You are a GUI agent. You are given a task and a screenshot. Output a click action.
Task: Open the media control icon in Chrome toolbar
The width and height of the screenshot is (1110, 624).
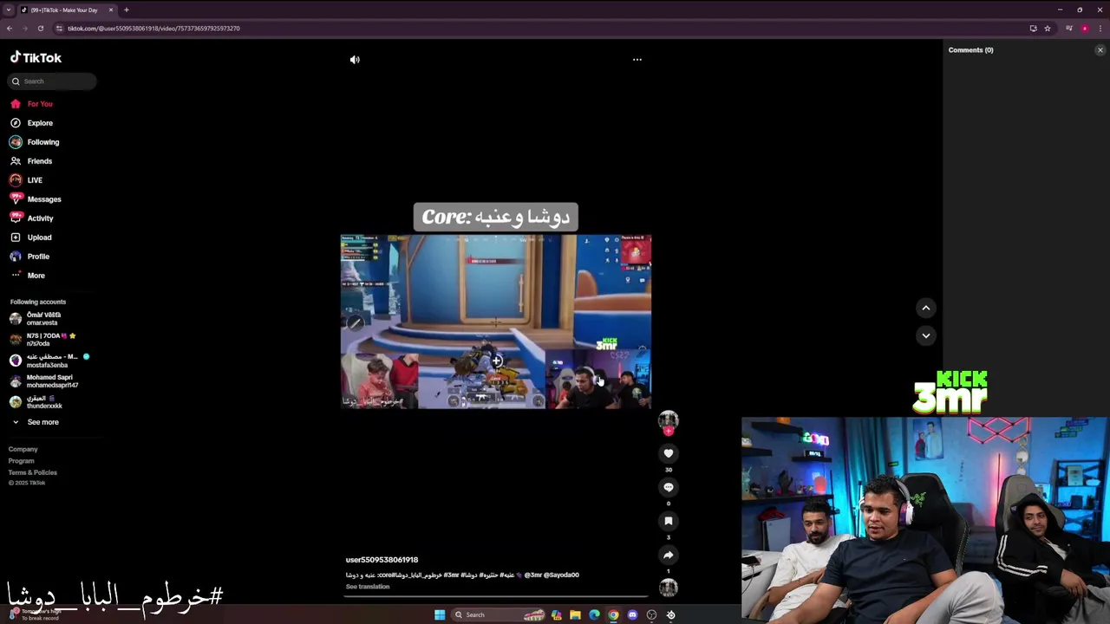click(1069, 29)
